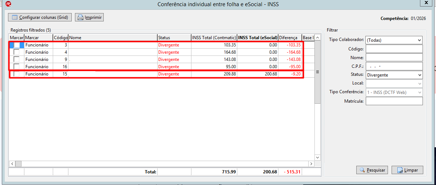Click the Pesquisar search button
This screenshot has width=436, height=185.
372,170
